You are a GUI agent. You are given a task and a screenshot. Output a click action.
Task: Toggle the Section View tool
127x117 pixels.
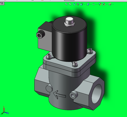click(x=78, y=4)
